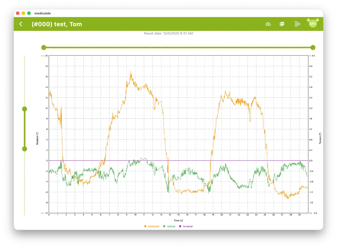Click left handle of time range slider

pyautogui.click(x=44, y=47)
